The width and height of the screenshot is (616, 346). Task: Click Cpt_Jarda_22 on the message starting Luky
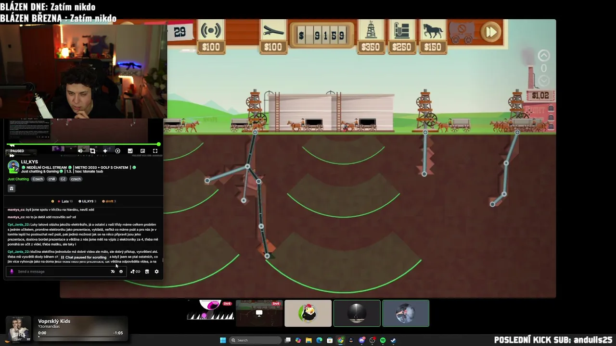[x=18, y=224]
